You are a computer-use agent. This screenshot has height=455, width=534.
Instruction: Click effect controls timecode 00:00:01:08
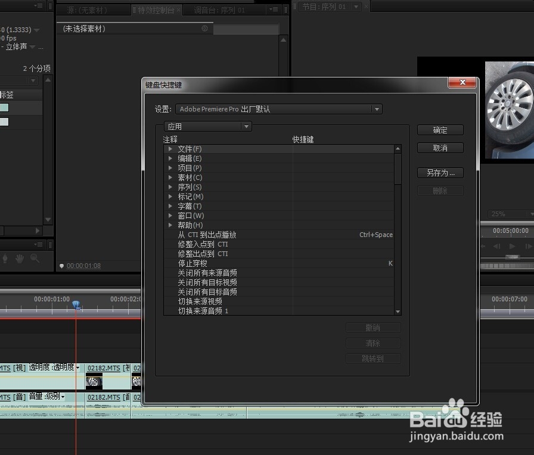point(83,266)
